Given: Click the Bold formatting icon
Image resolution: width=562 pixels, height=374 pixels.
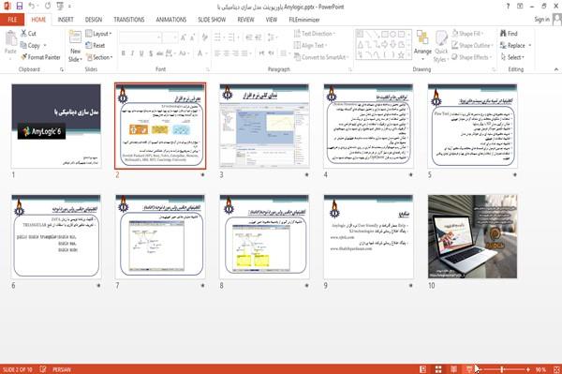Looking at the screenshot, I should [x=123, y=53].
